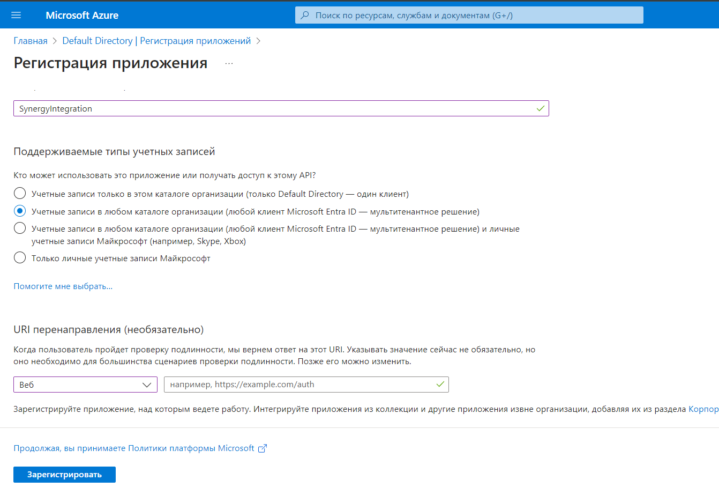This screenshot has height=495, width=719.
Task: Click breadcrumb chevron after Главная
Action: point(55,41)
